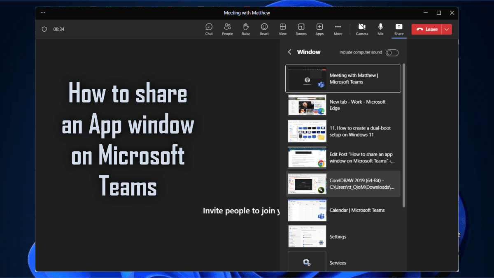Screen dimensions: 494x278
Task: Mute the Mic
Action: pos(381,29)
